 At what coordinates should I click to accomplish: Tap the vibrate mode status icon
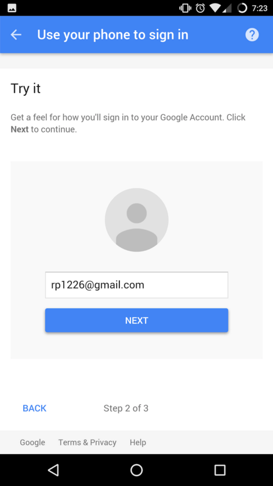(185, 8)
